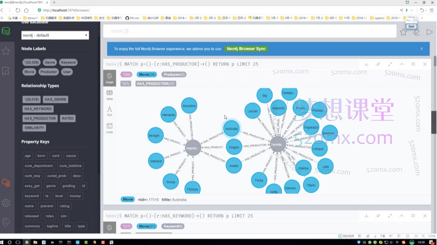Open the neo4j database dropdown
Image resolution: width=437 pixels, height=245 pixels.
click(55, 35)
